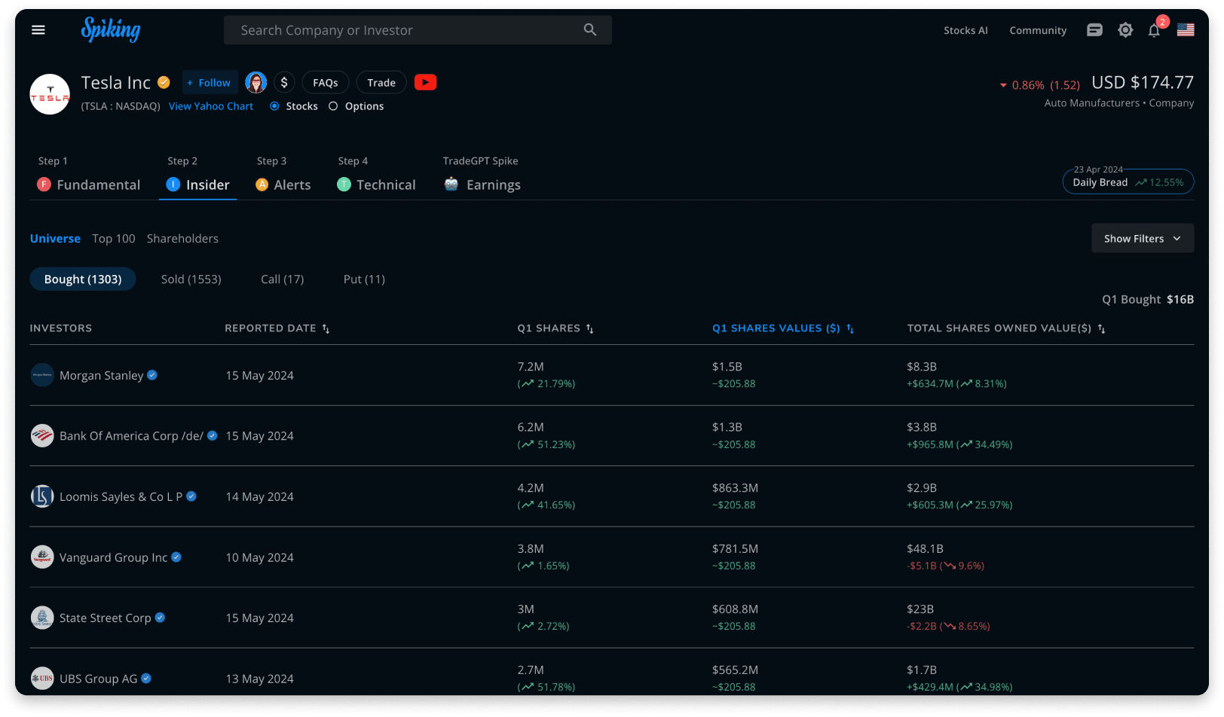
Task: Open the hamburger navigation menu
Action: (38, 30)
